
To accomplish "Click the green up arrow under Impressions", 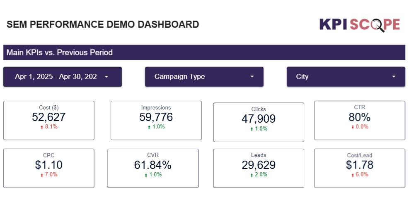I will (x=149, y=127).
